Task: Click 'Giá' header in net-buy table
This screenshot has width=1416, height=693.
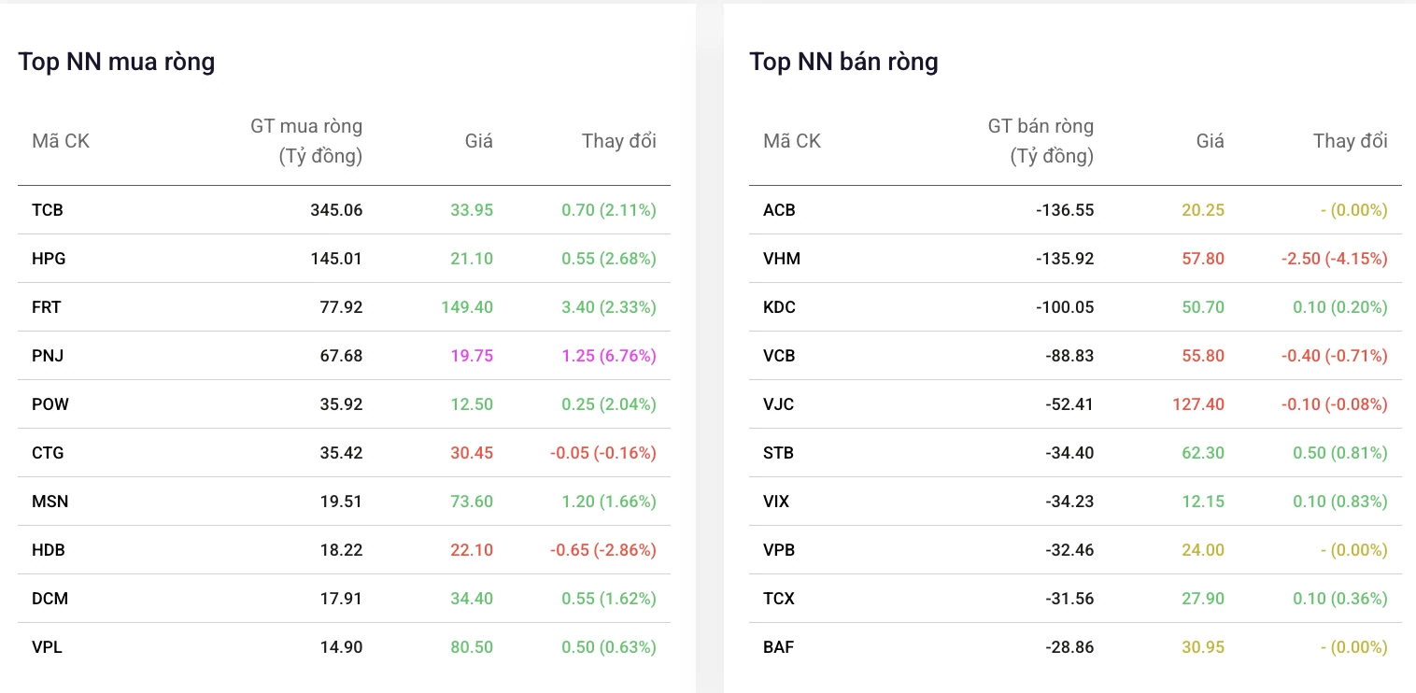Action: coord(479,141)
